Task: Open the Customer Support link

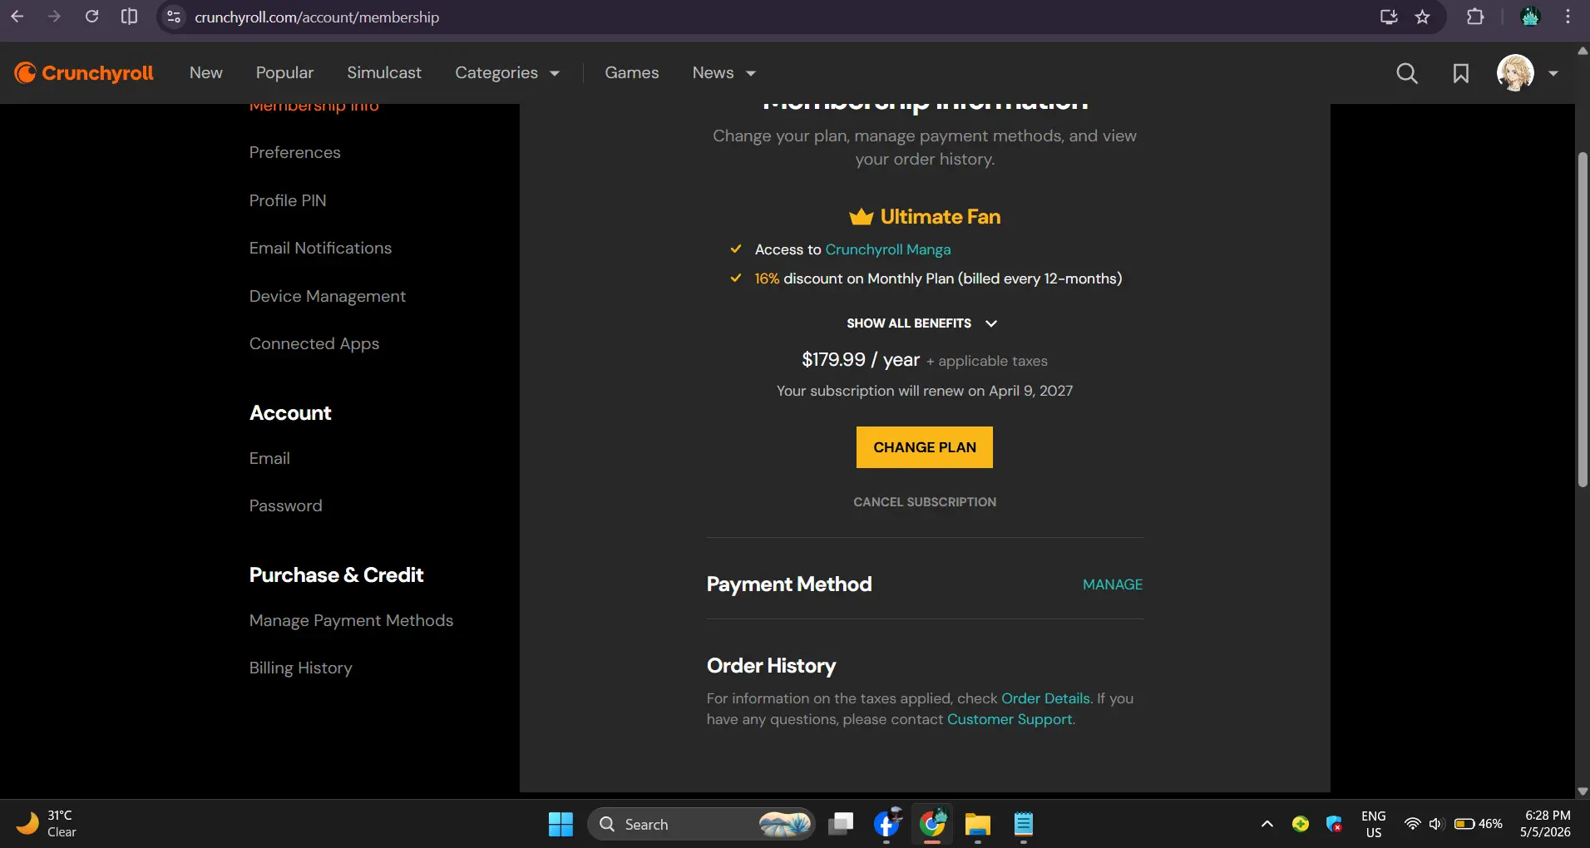Action: 1010,719
